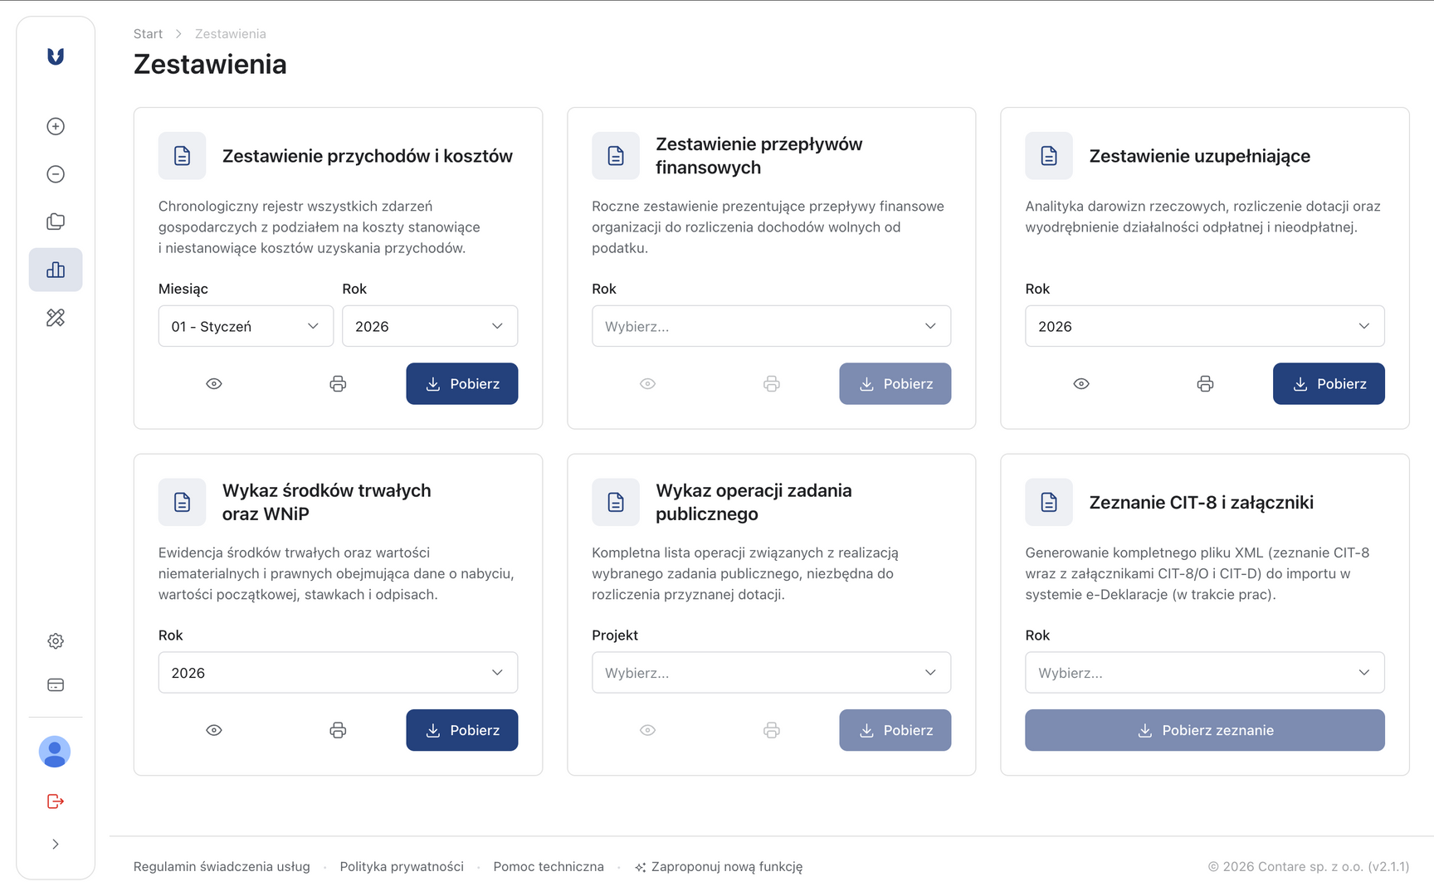Go to Start via the breadcrumb

(148, 33)
